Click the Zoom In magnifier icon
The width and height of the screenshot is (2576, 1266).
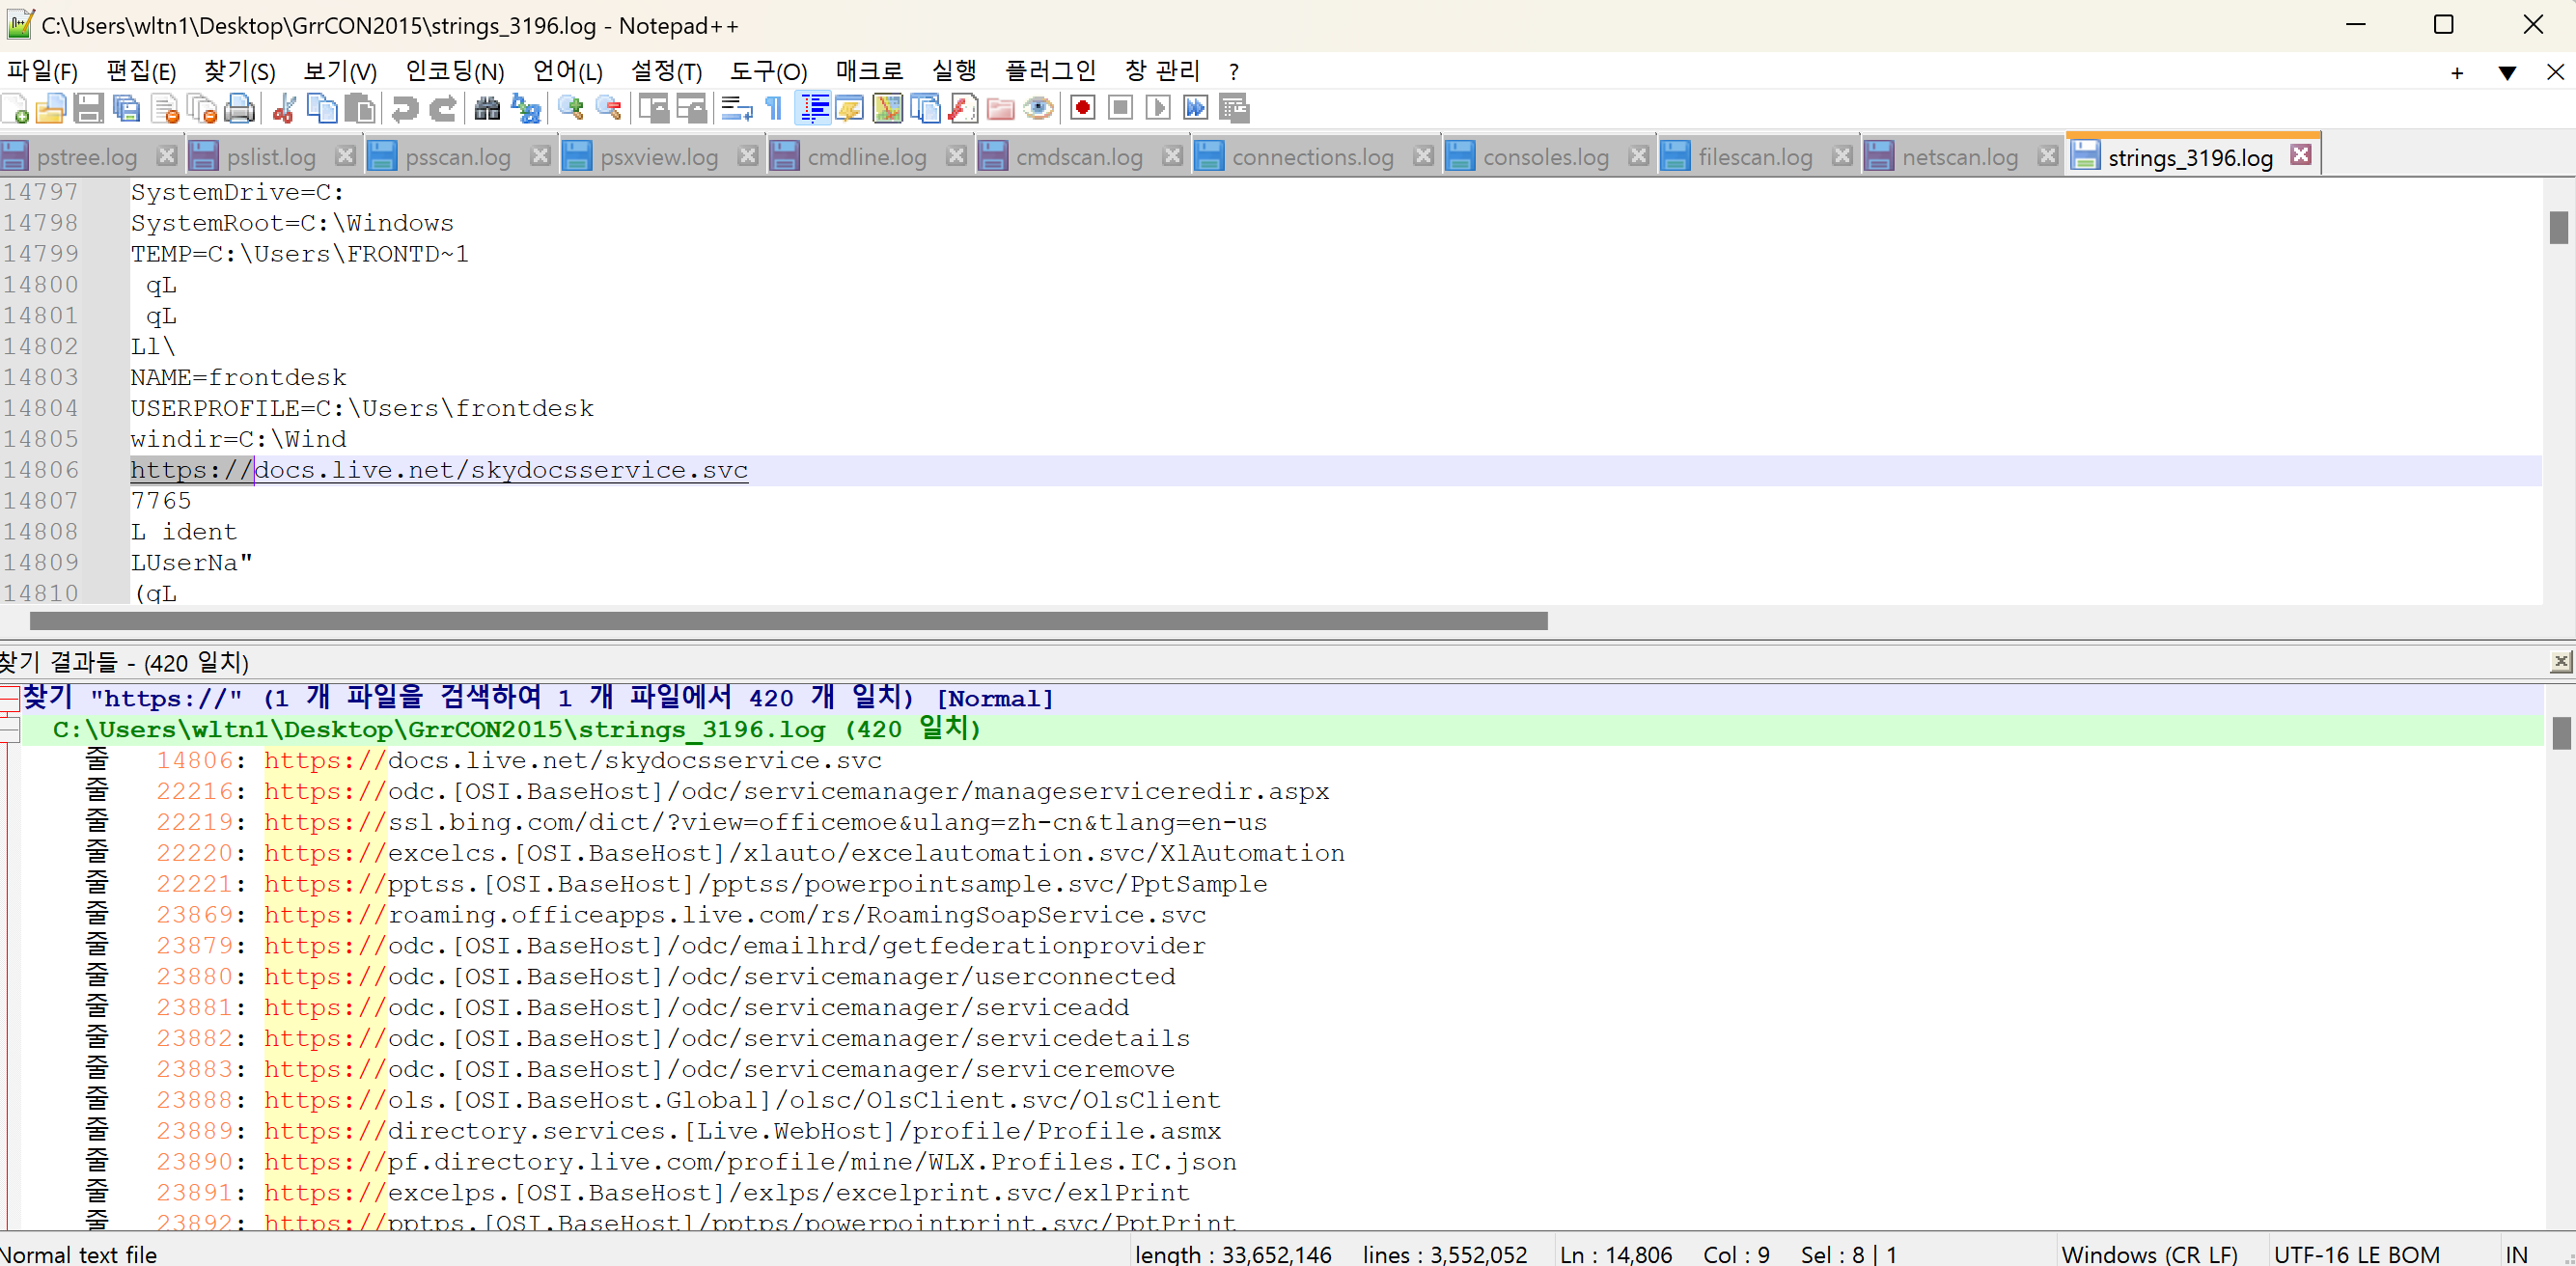click(x=571, y=108)
